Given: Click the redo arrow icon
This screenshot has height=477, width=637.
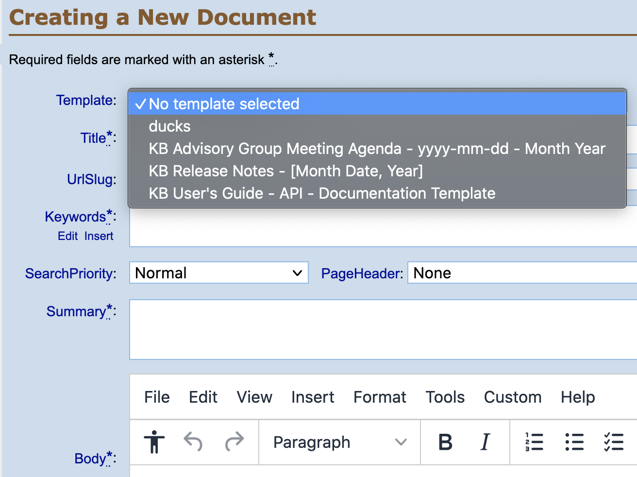Looking at the screenshot, I should click(x=235, y=442).
